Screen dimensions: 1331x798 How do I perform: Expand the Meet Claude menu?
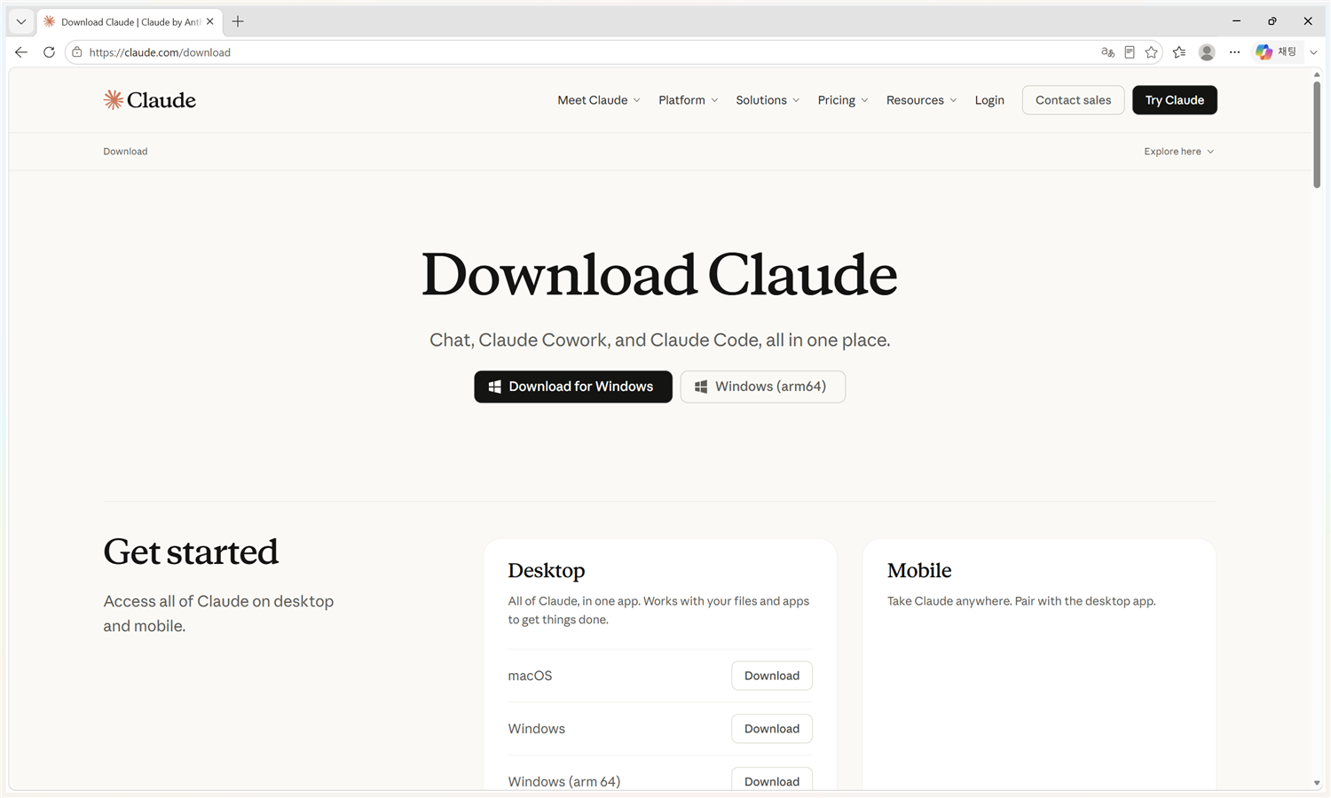(599, 100)
